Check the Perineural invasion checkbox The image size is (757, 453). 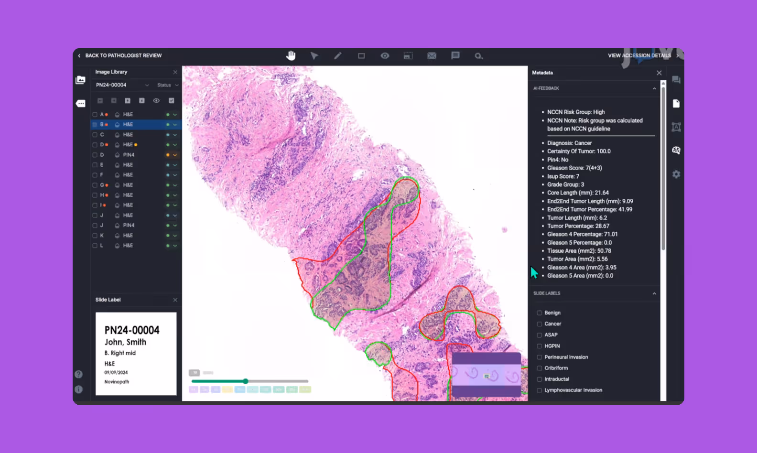pyautogui.click(x=540, y=357)
